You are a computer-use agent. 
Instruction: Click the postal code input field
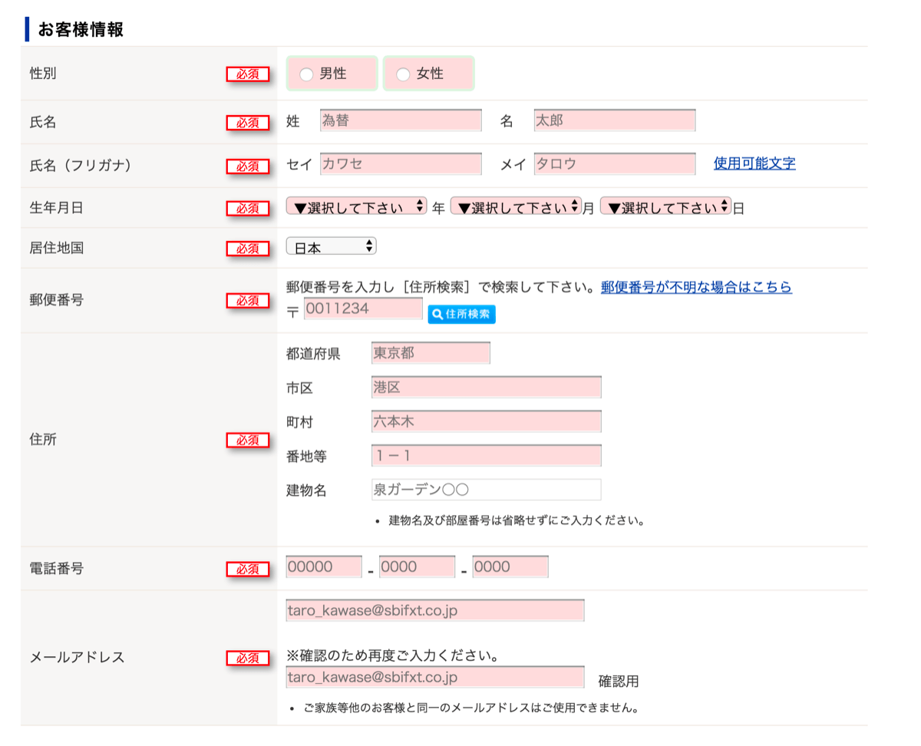click(363, 309)
